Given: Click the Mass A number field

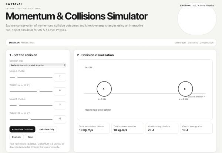Looking at the screenshot, I should click(60, 77).
